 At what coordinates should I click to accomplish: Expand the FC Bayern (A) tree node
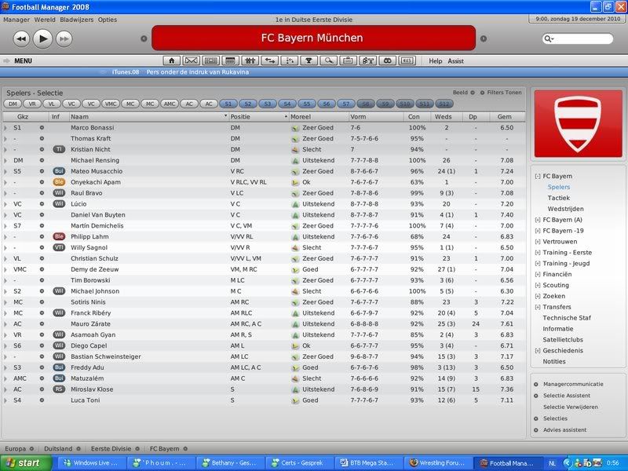[538, 220]
